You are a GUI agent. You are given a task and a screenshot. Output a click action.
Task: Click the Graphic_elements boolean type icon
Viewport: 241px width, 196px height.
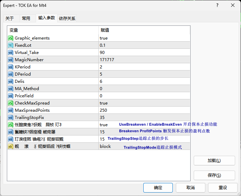tap(11, 38)
